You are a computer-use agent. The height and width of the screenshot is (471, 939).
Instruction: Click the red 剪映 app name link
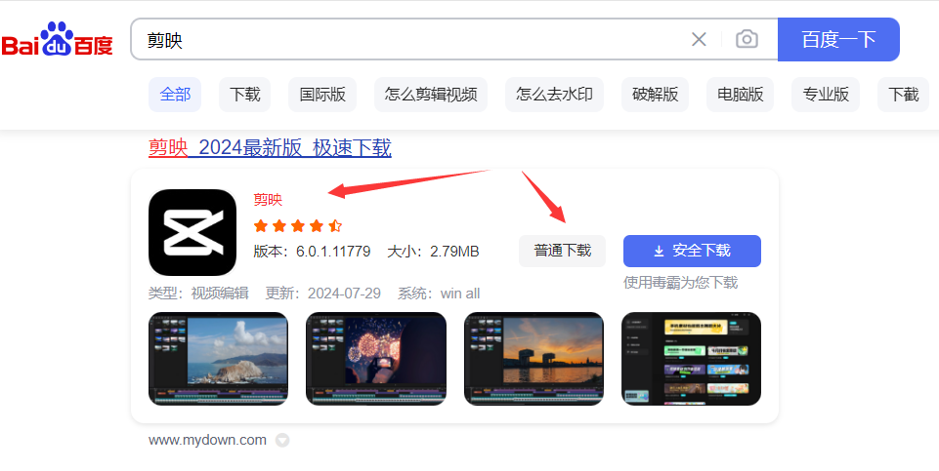pos(268,200)
